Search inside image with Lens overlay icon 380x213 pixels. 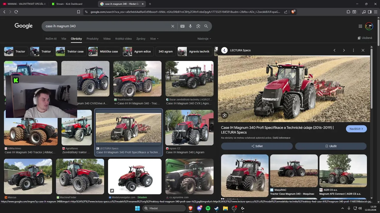pos(225,115)
